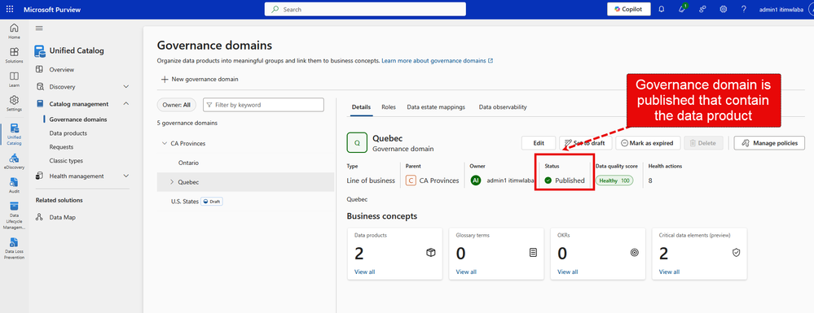Expand the Quebec tree node chevron

171,182
